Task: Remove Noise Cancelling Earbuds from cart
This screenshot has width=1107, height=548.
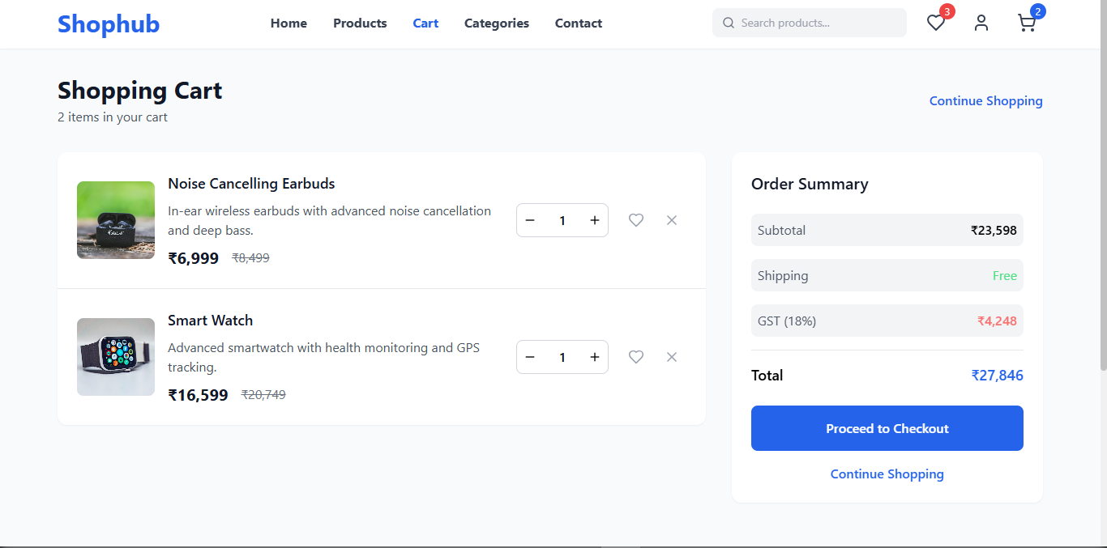Action: click(672, 220)
